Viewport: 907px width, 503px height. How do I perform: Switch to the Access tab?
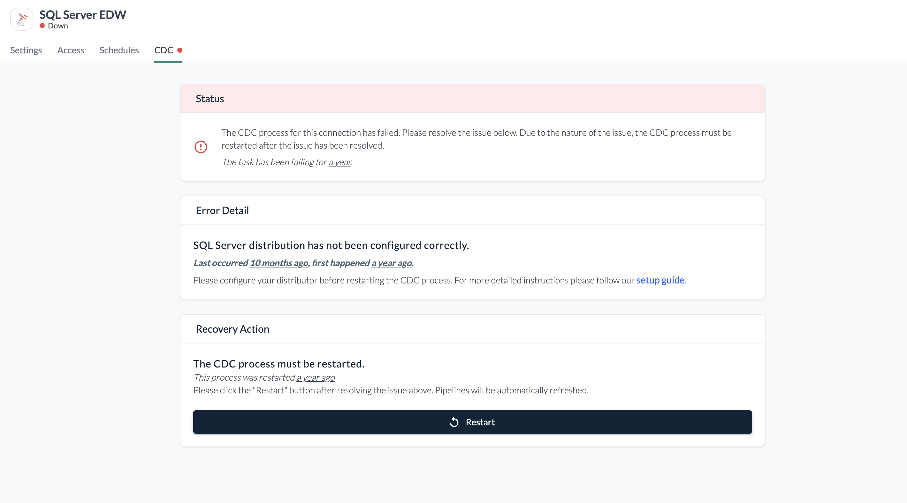coord(70,50)
